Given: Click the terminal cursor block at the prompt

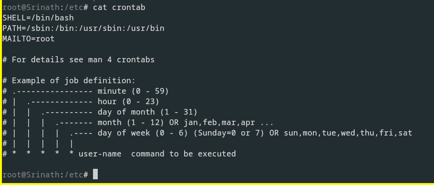Looking at the screenshot, I should tap(95, 174).
